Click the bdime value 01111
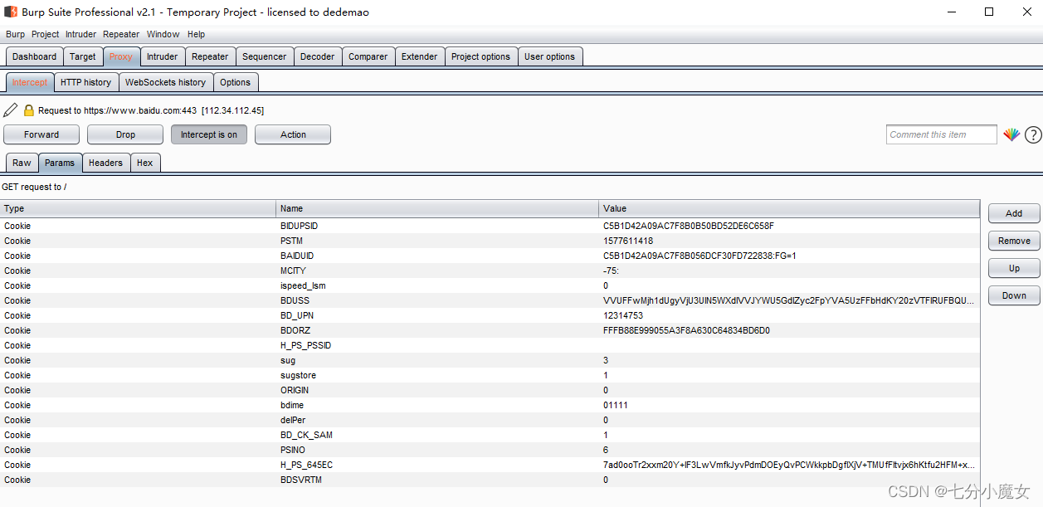Screen dimensions: 1043x507 click(616, 405)
